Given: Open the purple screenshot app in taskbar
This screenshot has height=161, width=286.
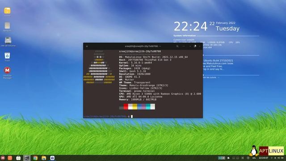Looking at the screenshot, I should click(52, 158).
